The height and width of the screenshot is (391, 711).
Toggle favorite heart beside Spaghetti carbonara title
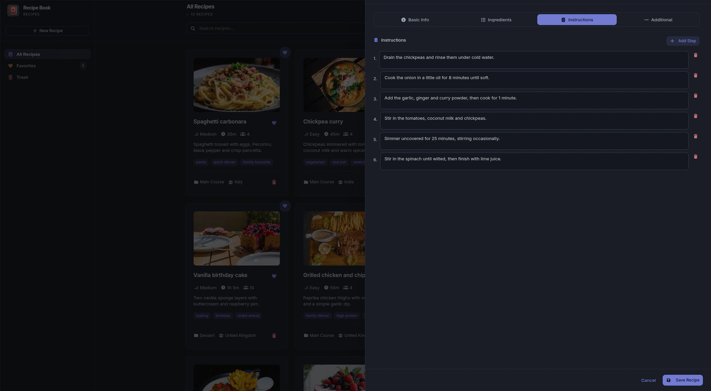274,123
